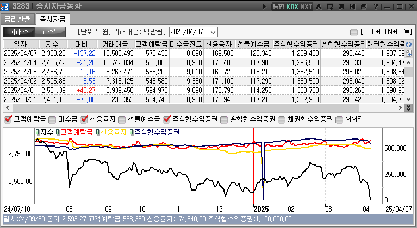
Task: Enable the [ETF+ETN+ELW] checkbox
Action: coord(354,33)
